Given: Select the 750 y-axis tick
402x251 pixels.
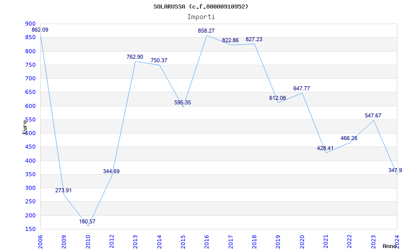Looking at the screenshot, I should pyautogui.click(x=30, y=65).
